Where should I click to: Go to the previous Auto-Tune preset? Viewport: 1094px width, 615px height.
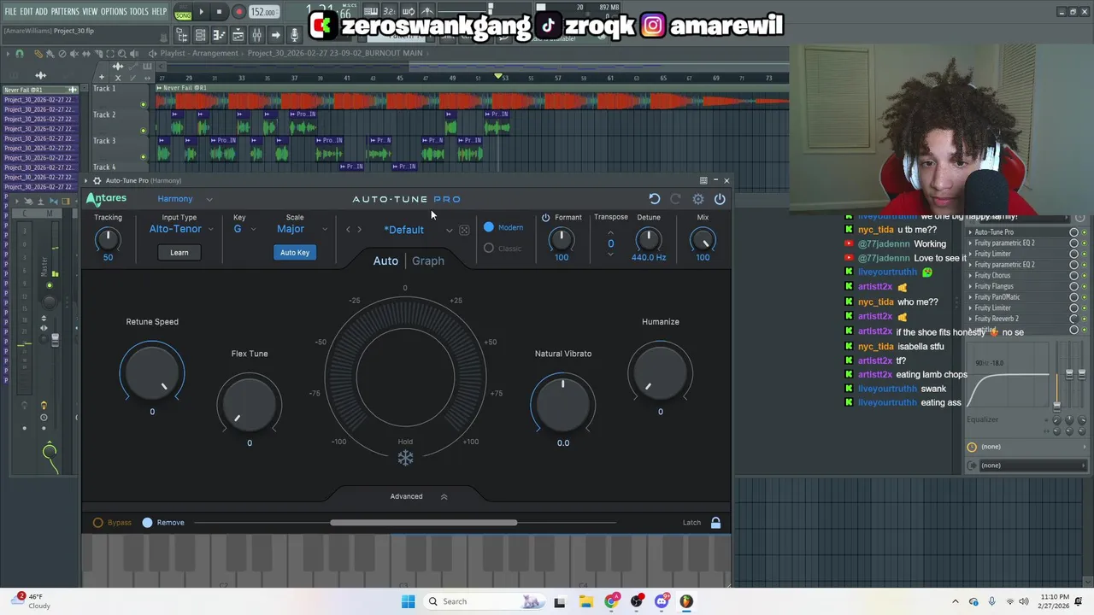tap(348, 230)
